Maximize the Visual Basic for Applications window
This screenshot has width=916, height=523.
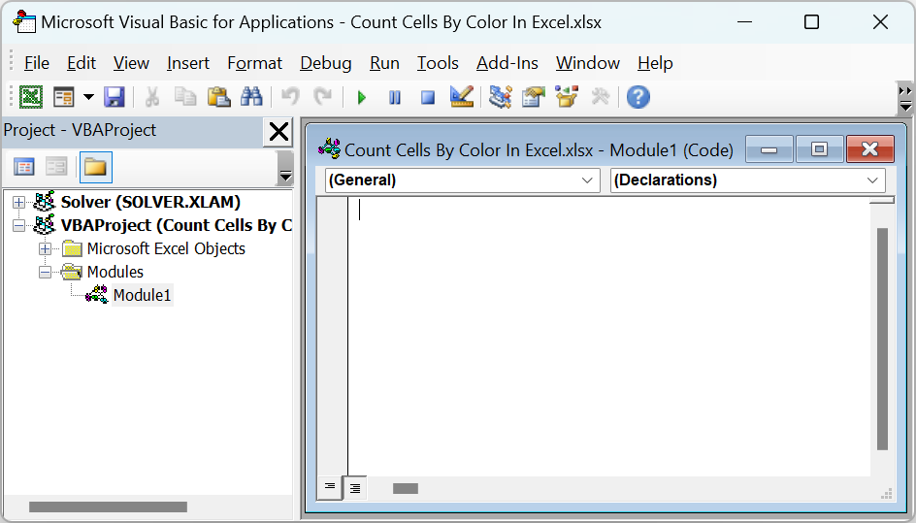pos(811,22)
